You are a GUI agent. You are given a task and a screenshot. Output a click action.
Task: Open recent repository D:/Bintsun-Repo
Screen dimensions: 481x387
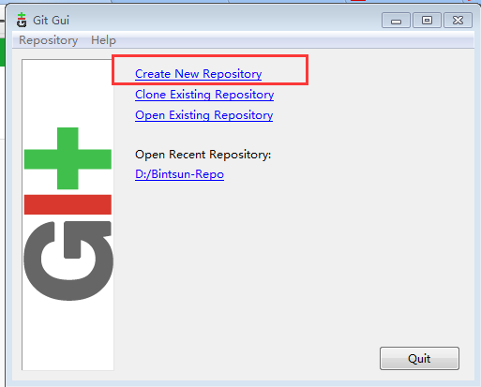click(x=179, y=174)
